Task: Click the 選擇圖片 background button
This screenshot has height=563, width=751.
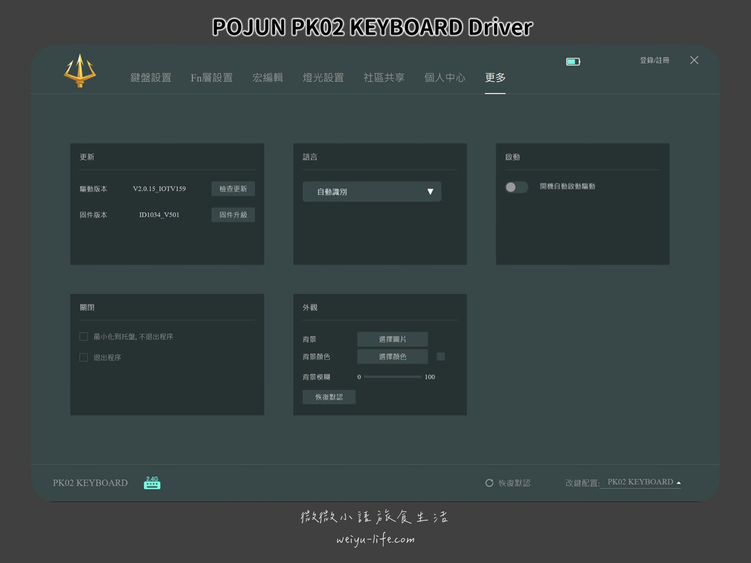Action: [x=393, y=339]
